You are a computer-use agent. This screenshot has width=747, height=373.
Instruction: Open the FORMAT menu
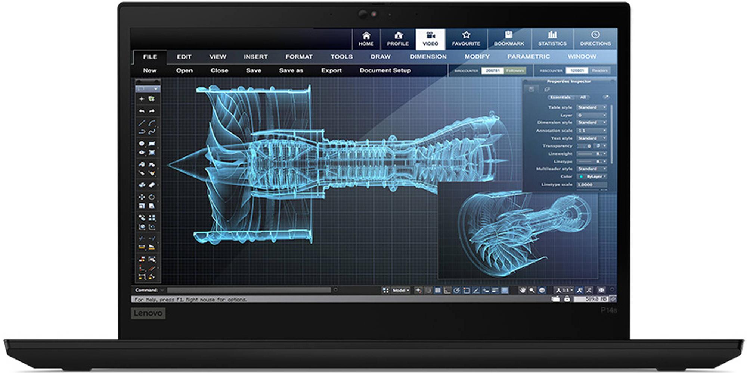(299, 57)
